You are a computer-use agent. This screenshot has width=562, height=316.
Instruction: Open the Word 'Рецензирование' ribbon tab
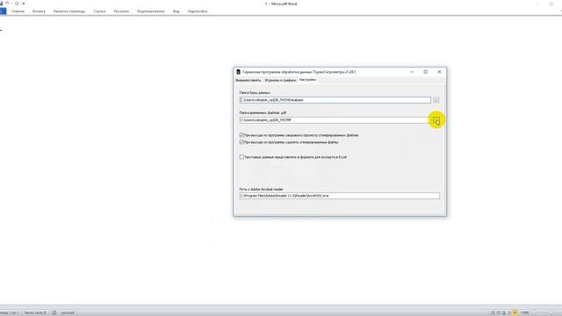tap(150, 11)
